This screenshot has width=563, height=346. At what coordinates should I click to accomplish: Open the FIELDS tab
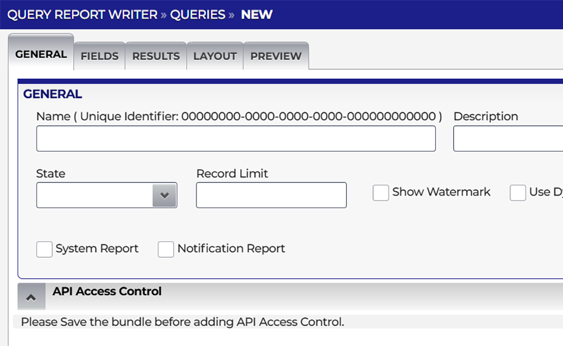point(100,56)
